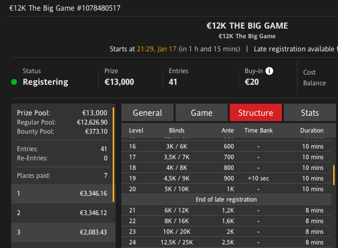Select the second place payout row
The width and height of the screenshot is (338, 248).
pos(62,213)
